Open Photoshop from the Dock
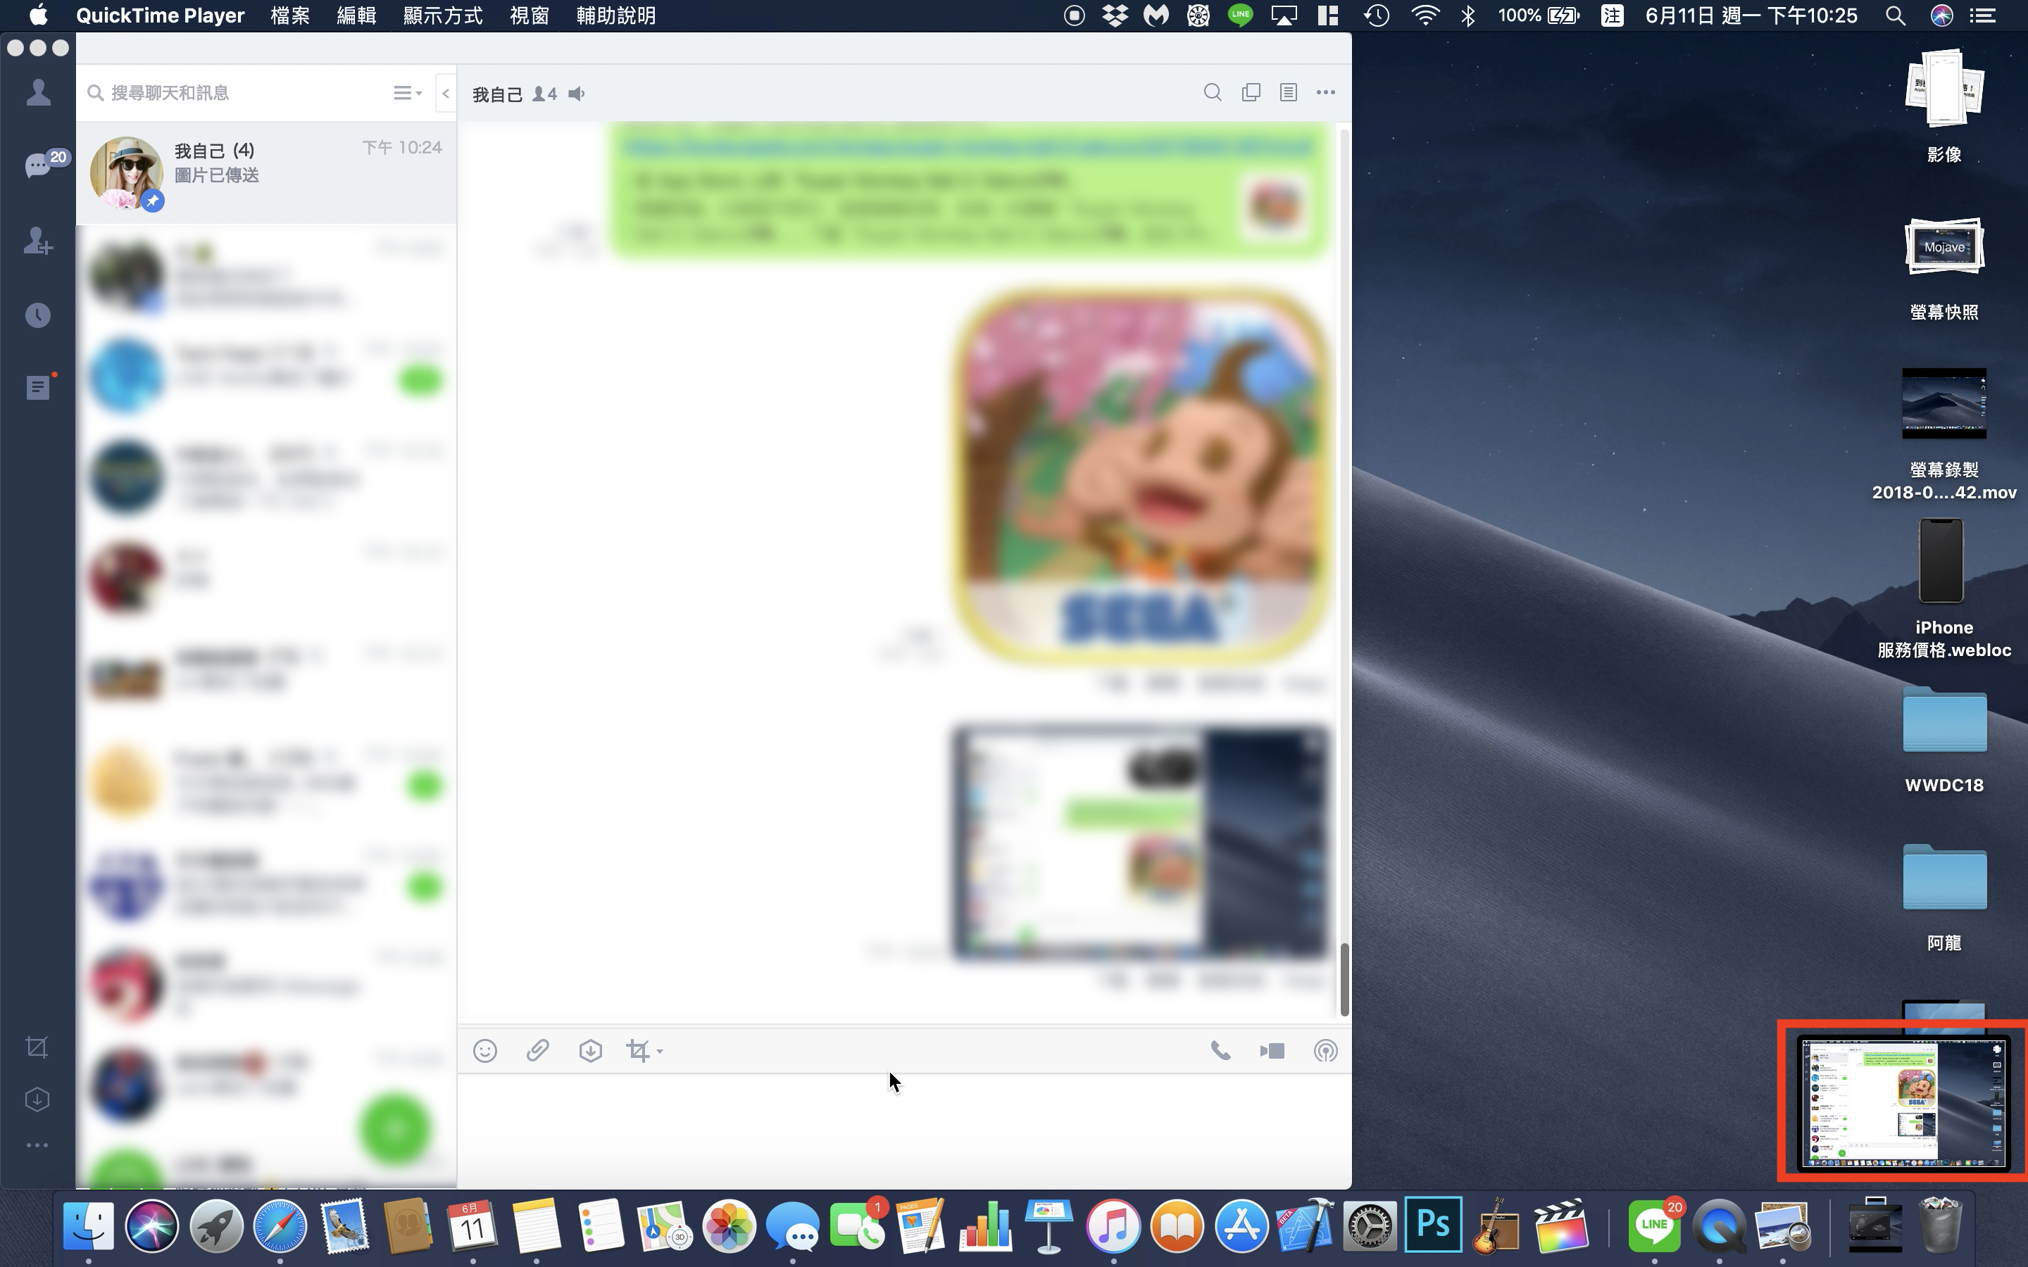Viewport: 2028px width, 1267px height. (1434, 1225)
